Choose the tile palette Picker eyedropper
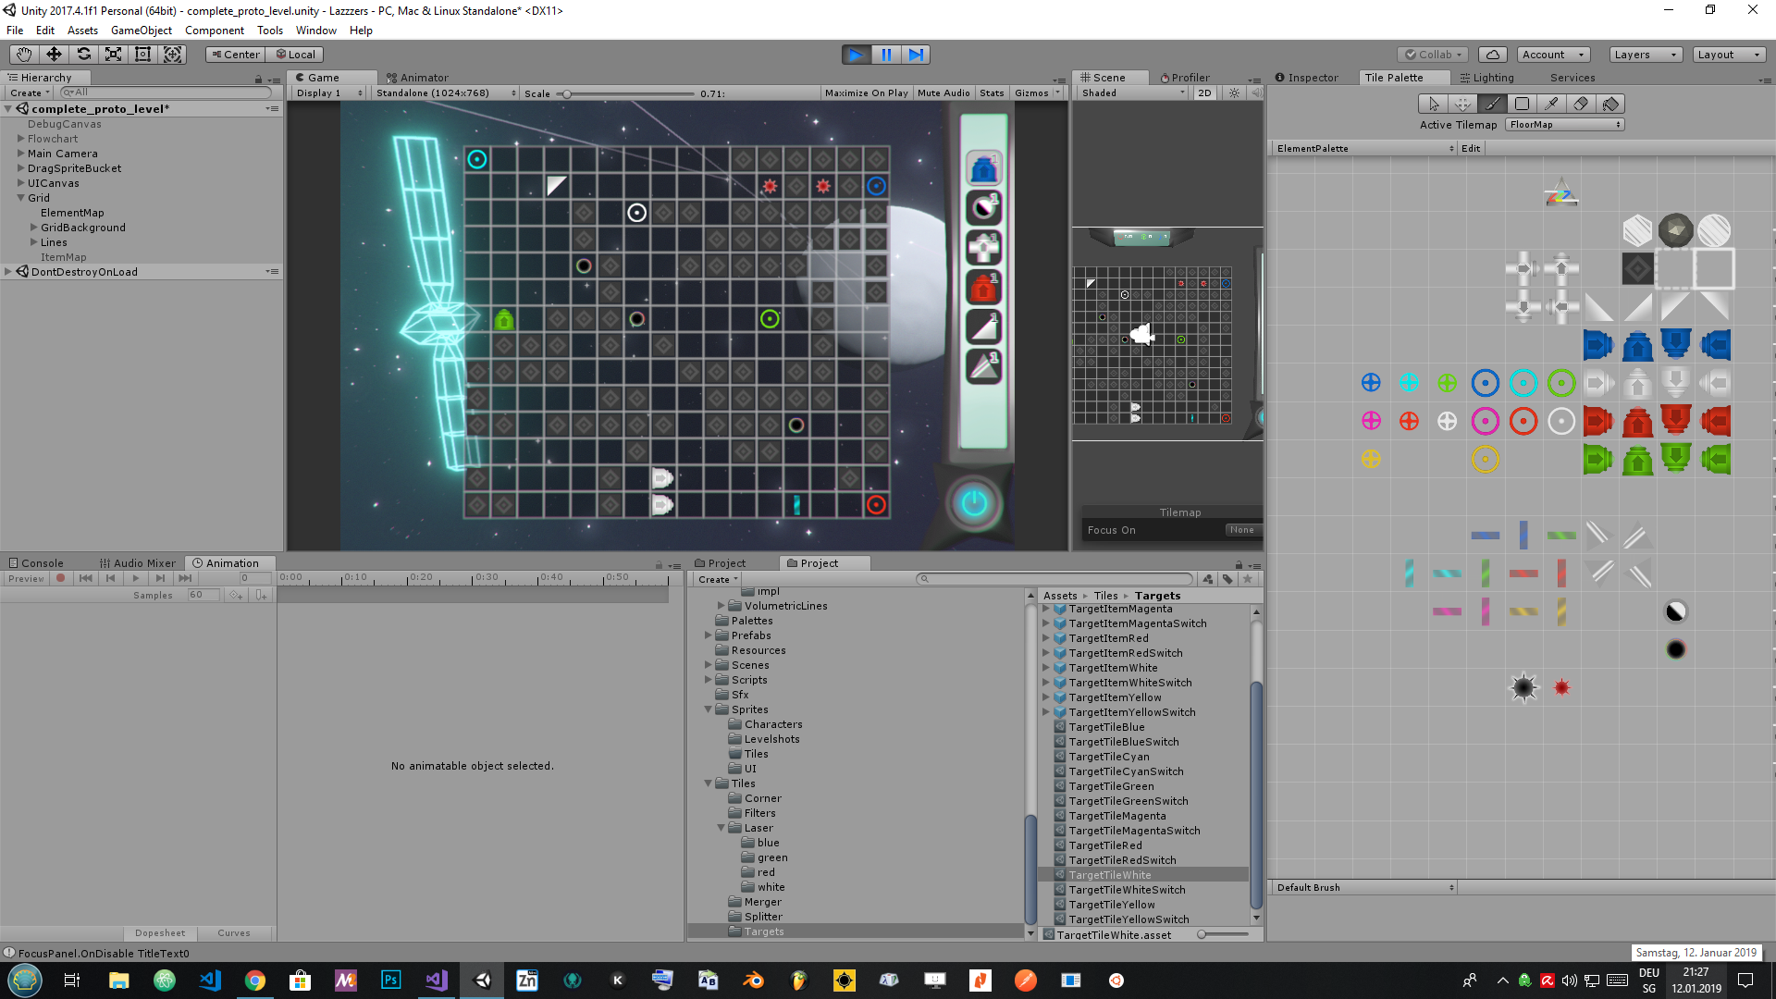Image resolution: width=1776 pixels, height=999 pixels. point(1551,104)
